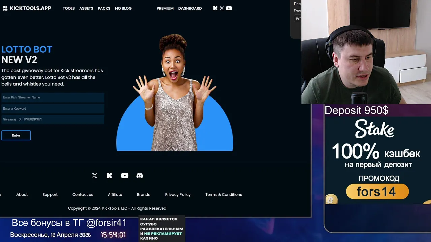Open the Brands footer link

[x=143, y=195]
